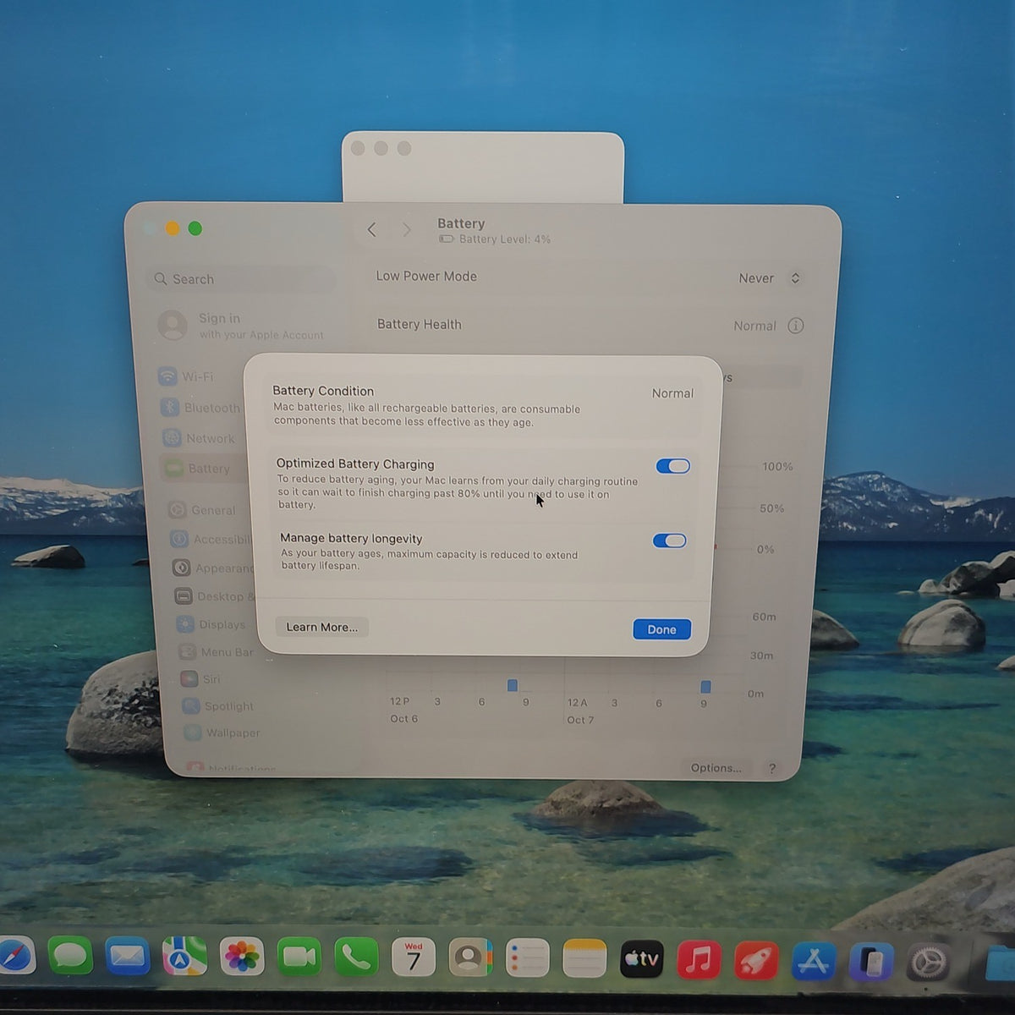Start FaceTime from the Dock

299,957
